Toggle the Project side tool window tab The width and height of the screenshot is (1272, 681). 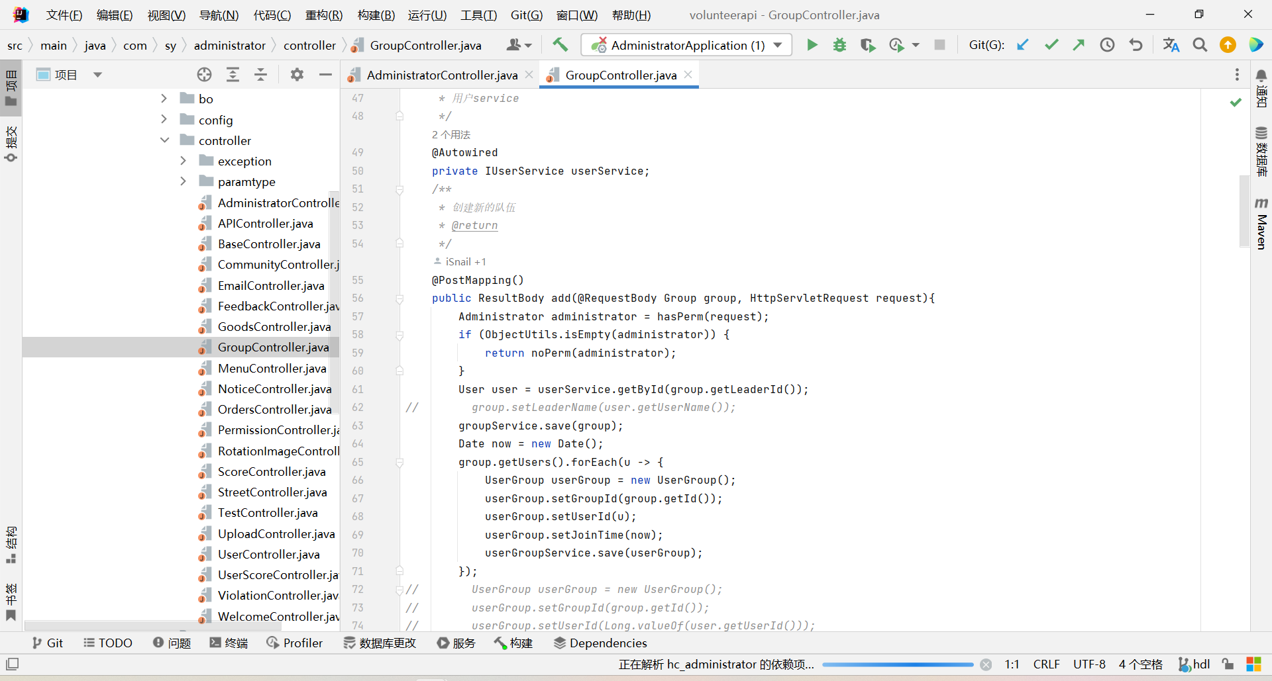coord(11,88)
